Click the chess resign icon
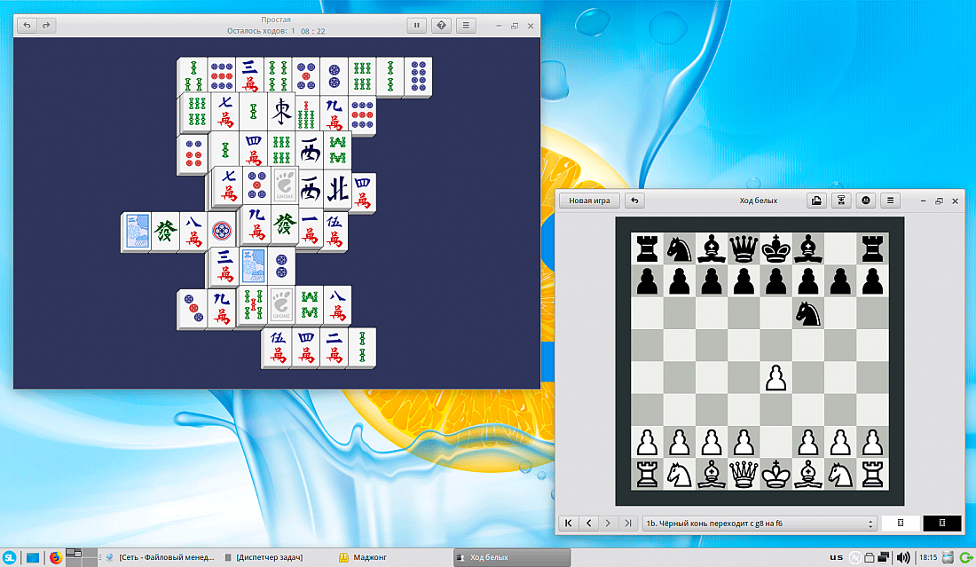The width and height of the screenshot is (976, 567). (865, 201)
